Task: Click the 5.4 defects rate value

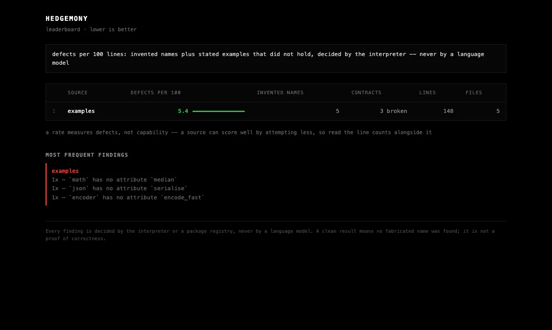Action: click(x=183, y=111)
